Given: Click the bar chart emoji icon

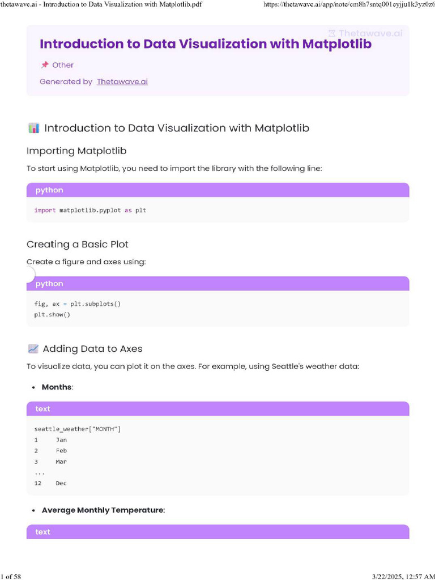Looking at the screenshot, I should click(33, 128).
